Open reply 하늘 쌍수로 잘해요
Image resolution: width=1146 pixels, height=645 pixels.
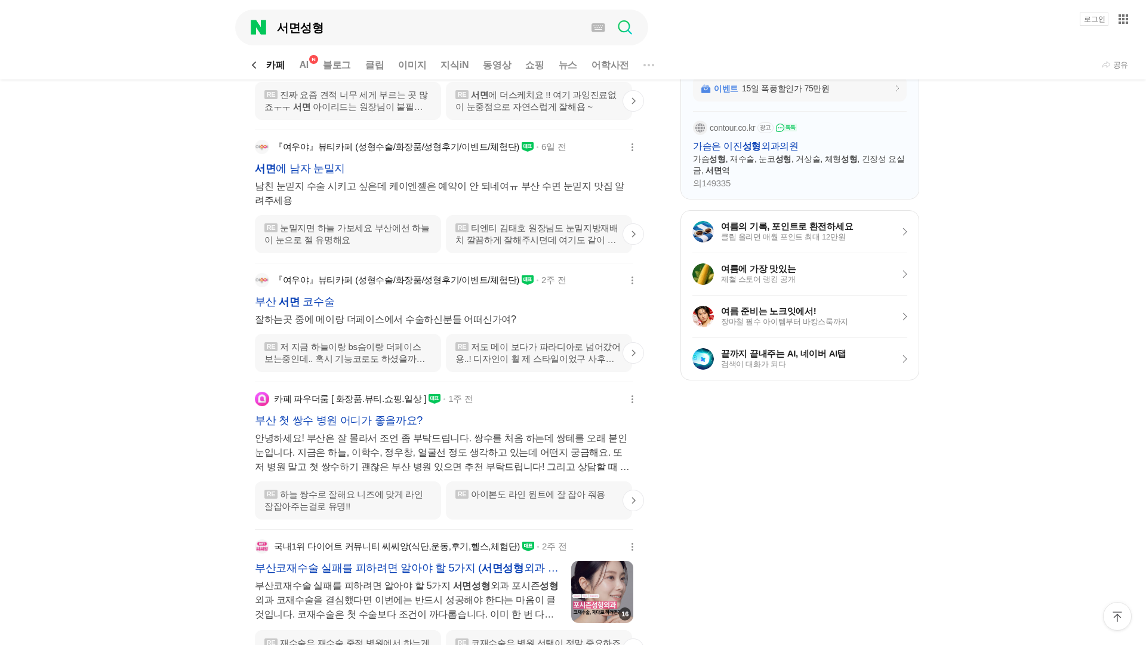[348, 500]
